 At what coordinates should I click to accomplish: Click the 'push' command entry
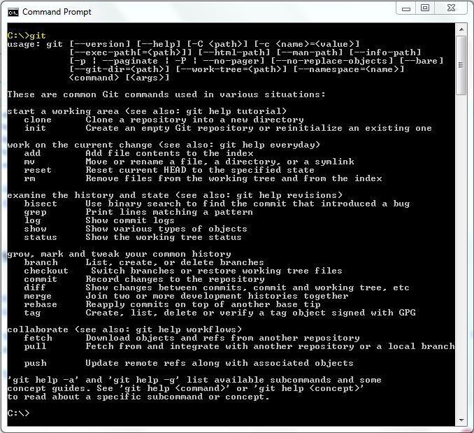coord(36,364)
